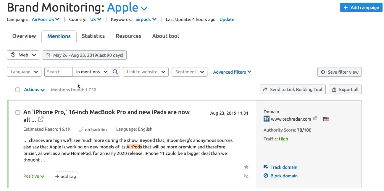Click the add tag button

[65, 176]
